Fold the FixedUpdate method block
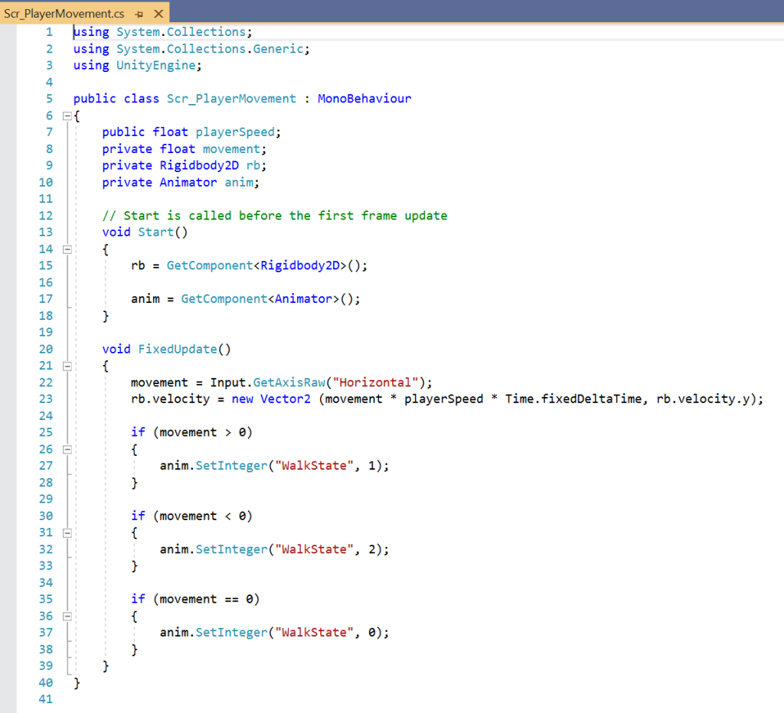The height and width of the screenshot is (713, 784). click(67, 366)
